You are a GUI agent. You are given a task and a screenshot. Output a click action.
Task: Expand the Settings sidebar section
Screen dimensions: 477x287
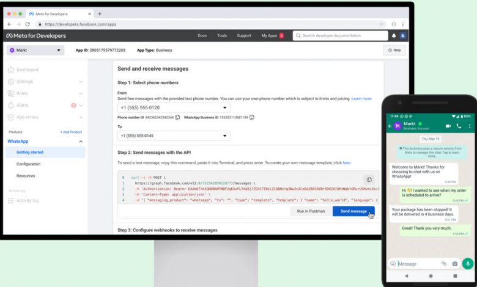(x=81, y=82)
